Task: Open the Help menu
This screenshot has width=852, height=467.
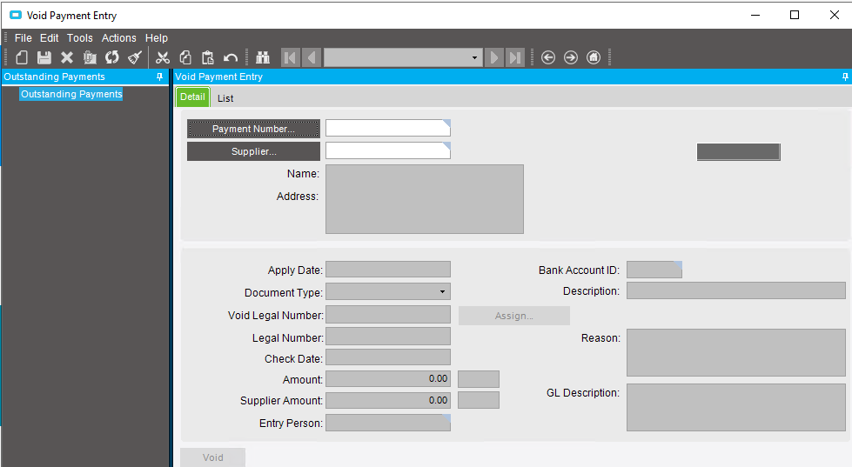Action: [x=157, y=38]
